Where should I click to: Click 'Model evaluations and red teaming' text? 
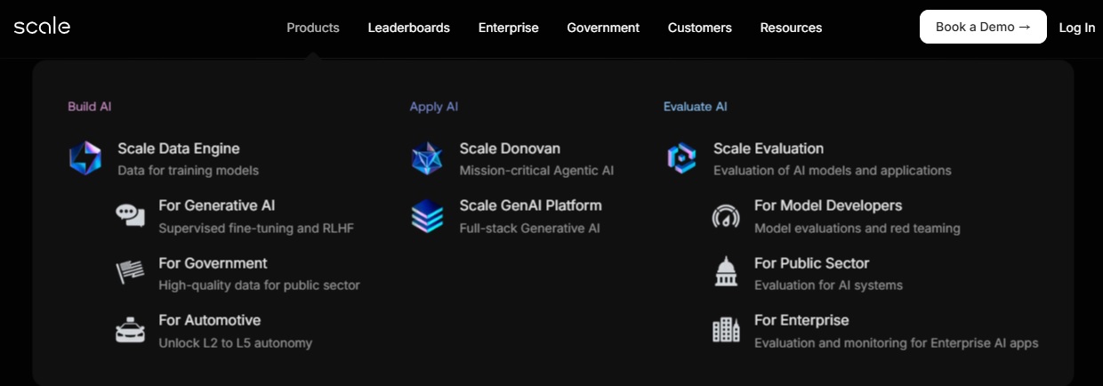[x=857, y=229]
